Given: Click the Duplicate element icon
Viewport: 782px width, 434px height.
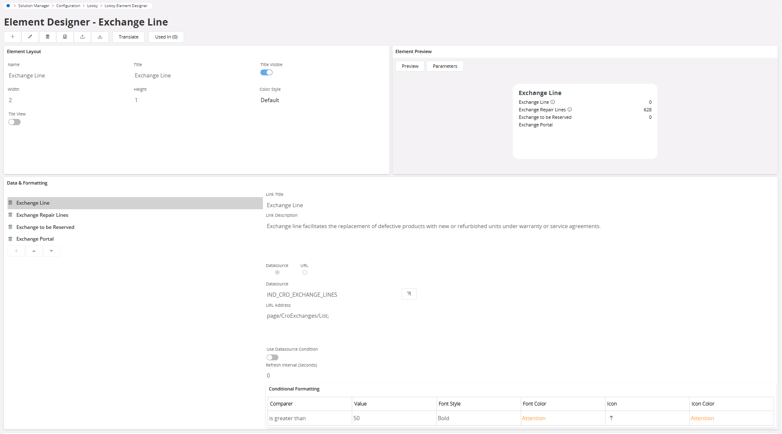Looking at the screenshot, I should coord(65,37).
